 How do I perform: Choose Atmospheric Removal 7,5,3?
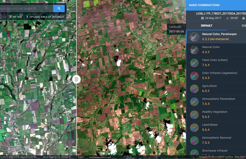216,140
